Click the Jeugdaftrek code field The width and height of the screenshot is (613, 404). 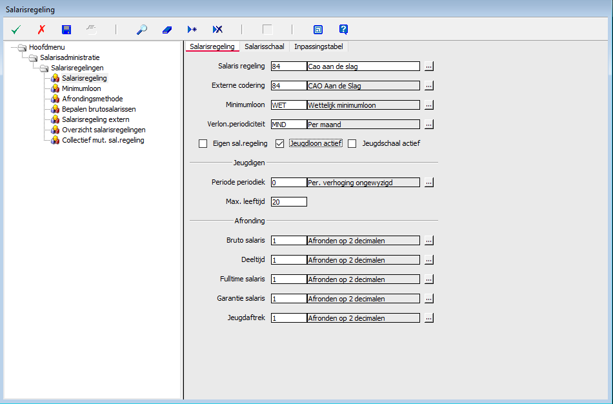(289, 318)
